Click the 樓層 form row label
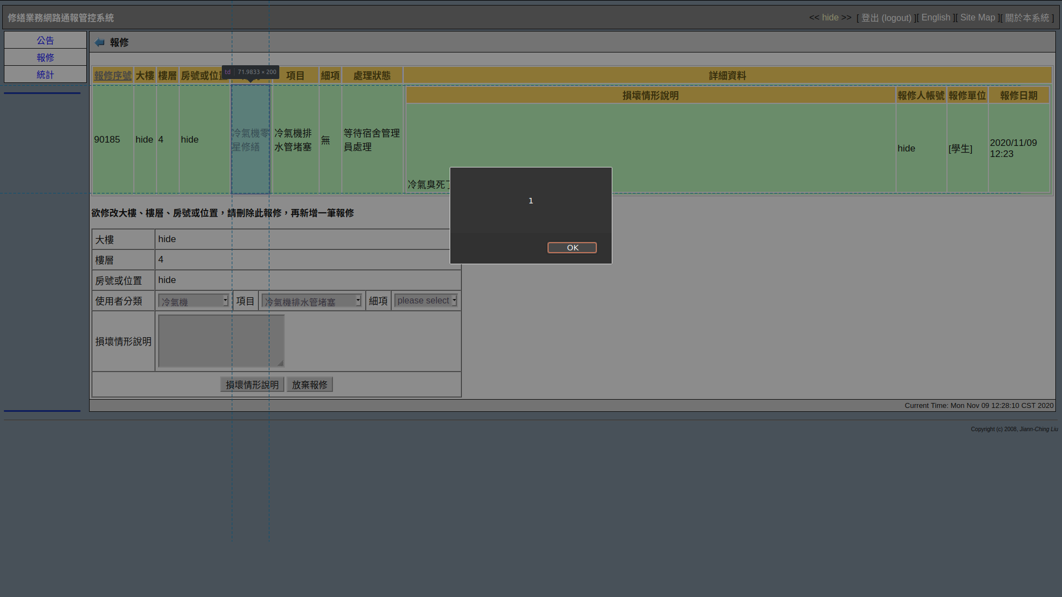The height and width of the screenshot is (597, 1062). [x=105, y=260]
